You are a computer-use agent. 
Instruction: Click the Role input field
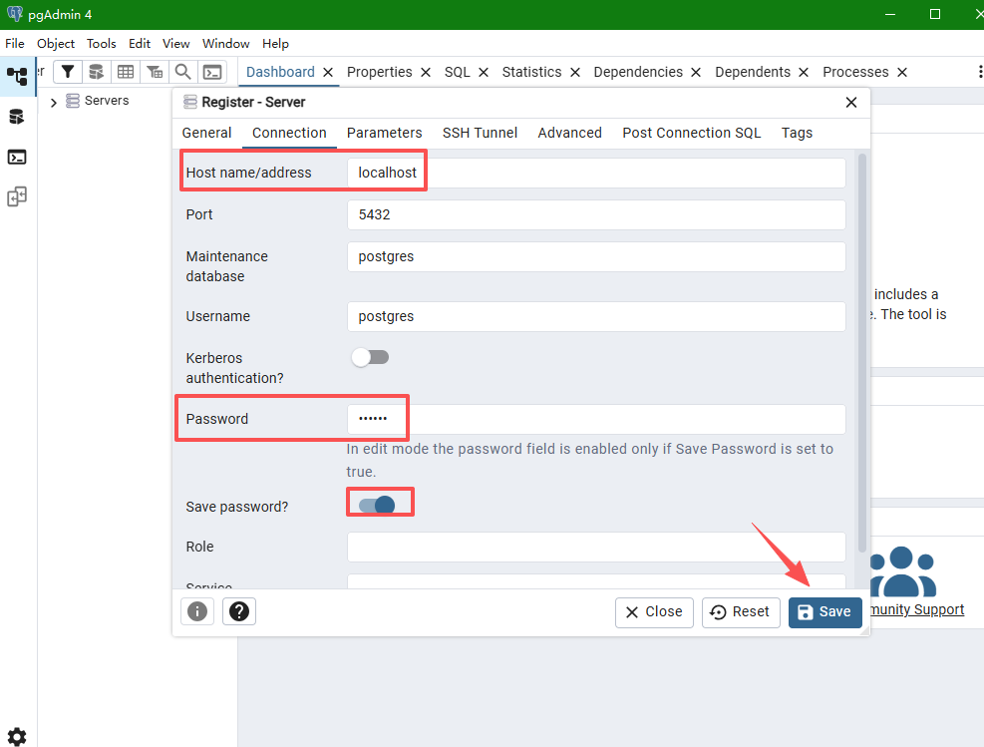click(x=596, y=547)
